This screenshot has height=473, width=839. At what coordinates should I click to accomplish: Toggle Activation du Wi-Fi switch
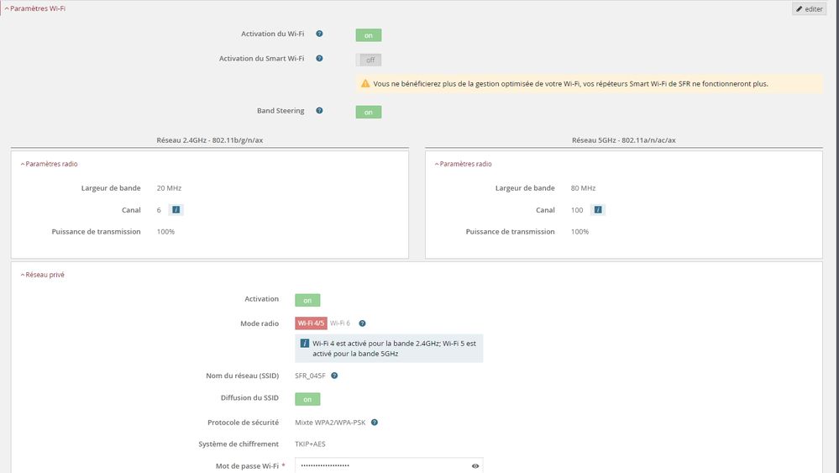[x=368, y=35]
